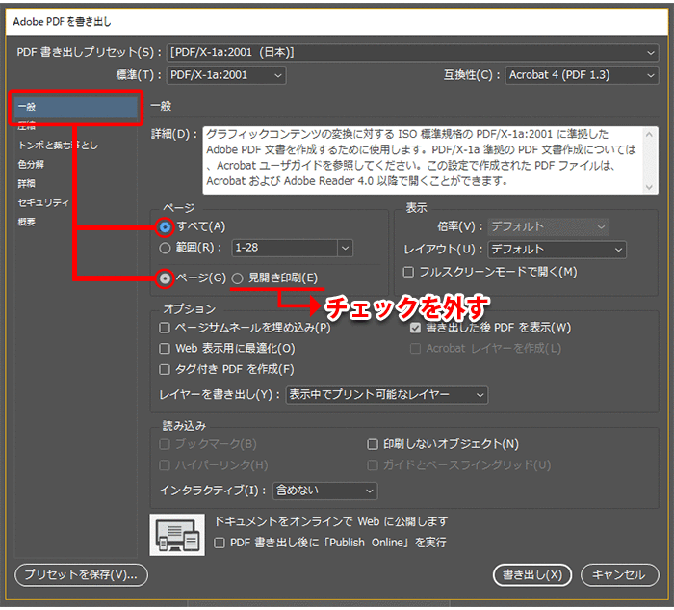Screen dimensions: 674x610
Task: Open the レイヤーを書き出し(Y) dropdown
Action: click(x=387, y=395)
